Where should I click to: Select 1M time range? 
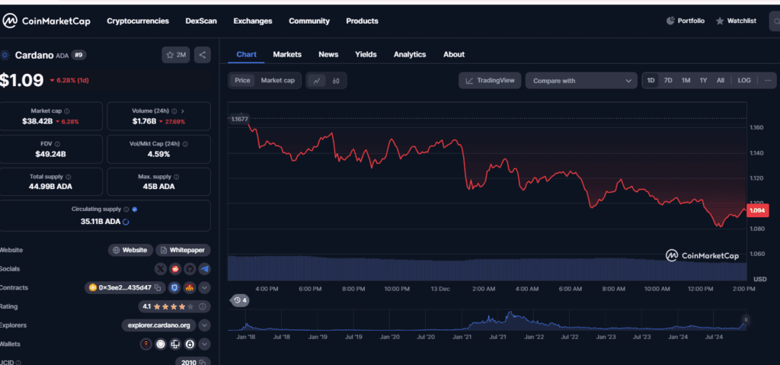686,80
